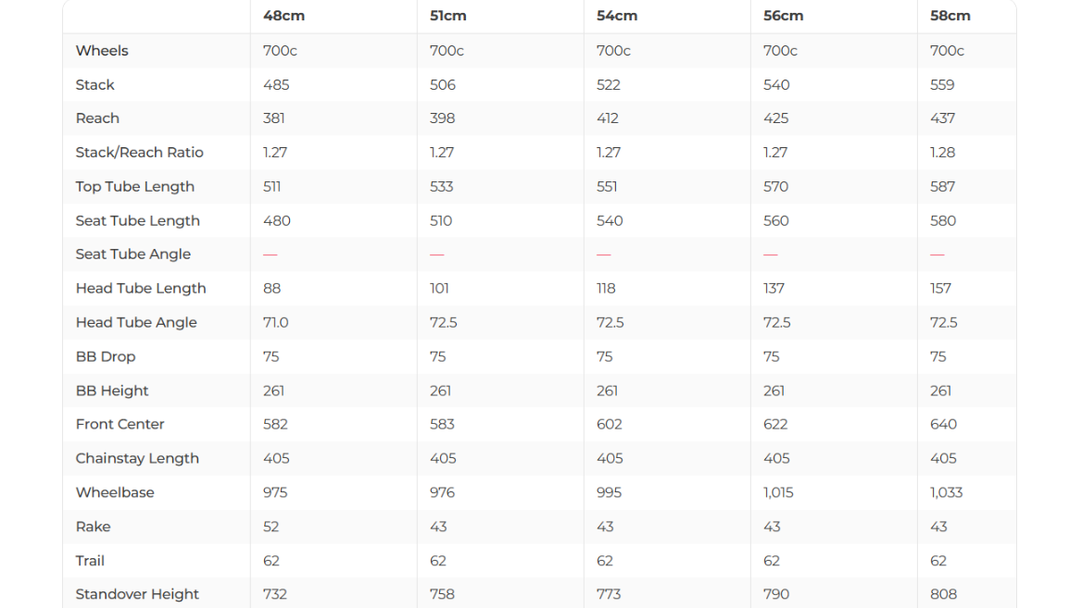Screen dimensions: 1082x608
Task: Click the 559 Stack value
Action: pos(942,85)
